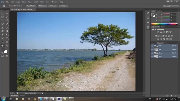180x101 pixels.
Task: Switch to the Paths tab
Action: 166,43
